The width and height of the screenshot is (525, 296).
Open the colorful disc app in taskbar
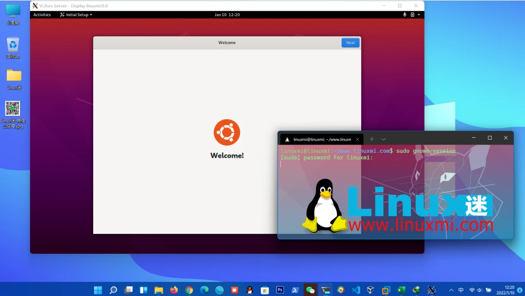click(341, 290)
